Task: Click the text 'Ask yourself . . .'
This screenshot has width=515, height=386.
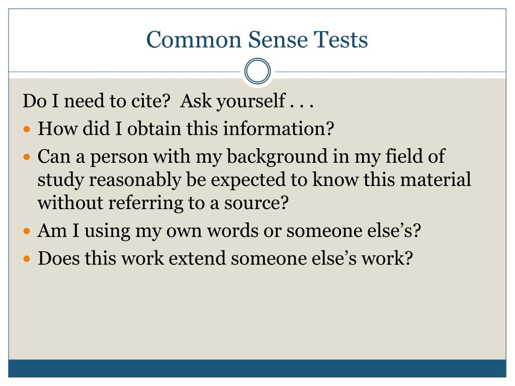Action: tap(247, 101)
